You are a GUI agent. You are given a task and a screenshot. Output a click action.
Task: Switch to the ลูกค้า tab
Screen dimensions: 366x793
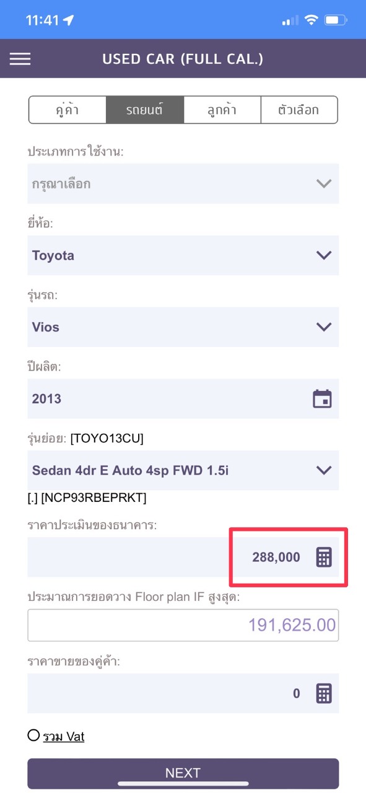(x=222, y=110)
